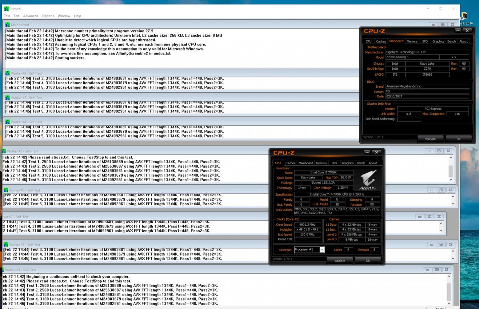Click the Prime95 title bar app icon
This screenshot has width=479, height=309.
coord(6,8)
